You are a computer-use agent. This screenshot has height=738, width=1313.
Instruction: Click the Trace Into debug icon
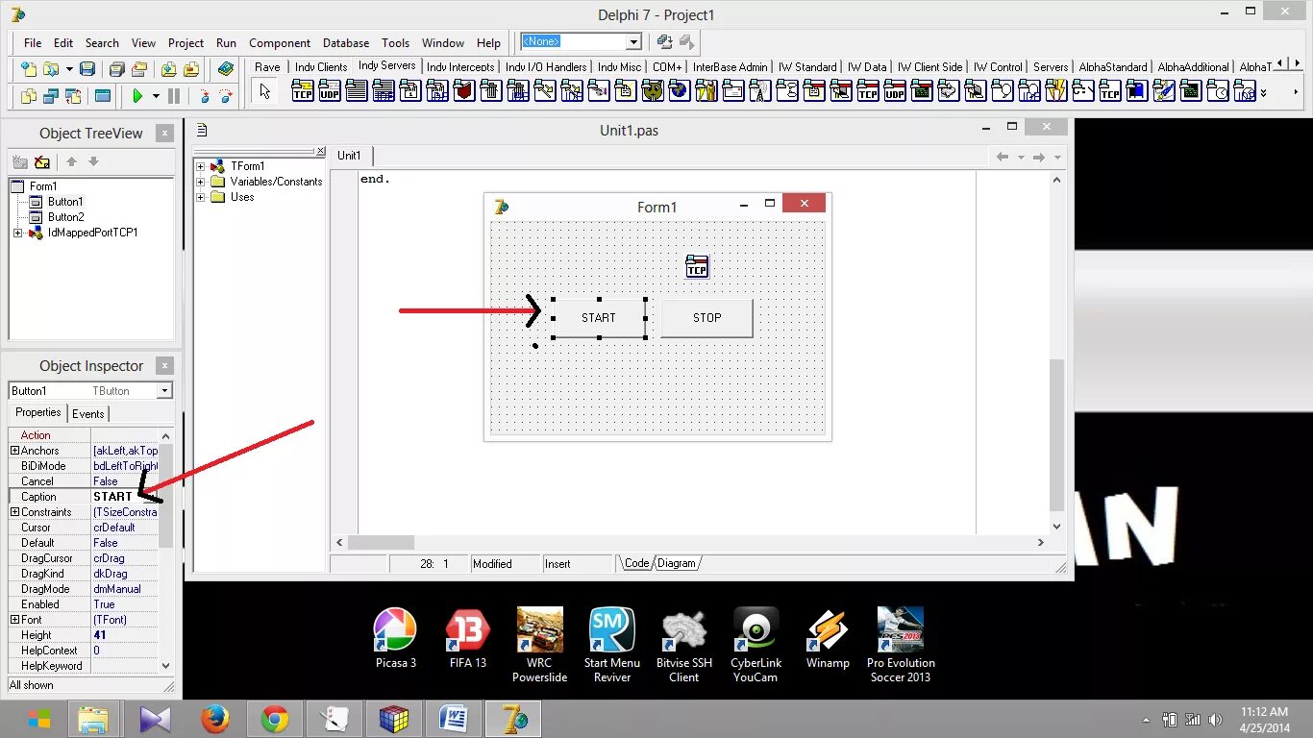click(x=203, y=96)
